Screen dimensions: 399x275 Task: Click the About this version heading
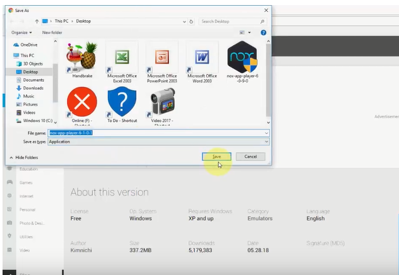[109, 192]
